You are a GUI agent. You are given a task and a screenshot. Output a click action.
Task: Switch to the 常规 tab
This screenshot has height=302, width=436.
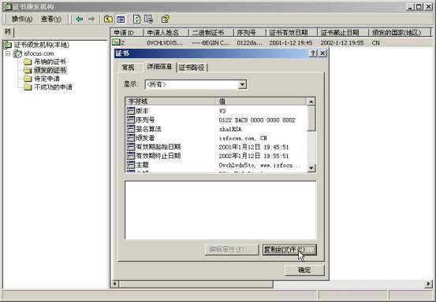pyautogui.click(x=129, y=68)
